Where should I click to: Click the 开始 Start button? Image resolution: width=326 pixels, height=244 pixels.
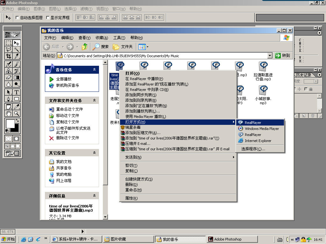8,239
